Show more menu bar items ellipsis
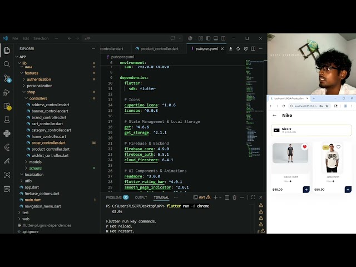Image resolution: width=356 pixels, height=267 pixels. [x=56, y=38]
